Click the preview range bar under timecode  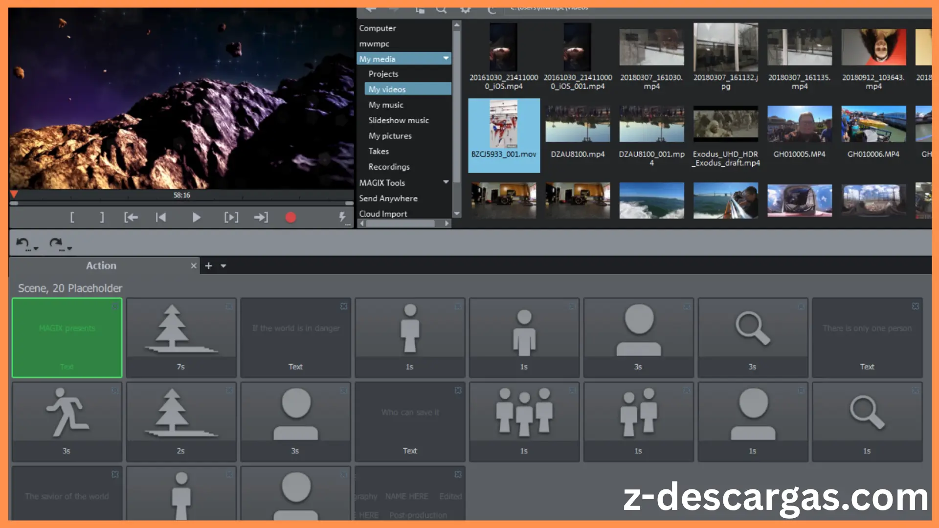point(181,203)
